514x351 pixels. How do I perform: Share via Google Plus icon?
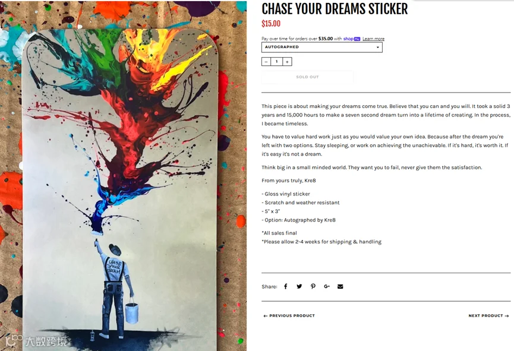327,286
